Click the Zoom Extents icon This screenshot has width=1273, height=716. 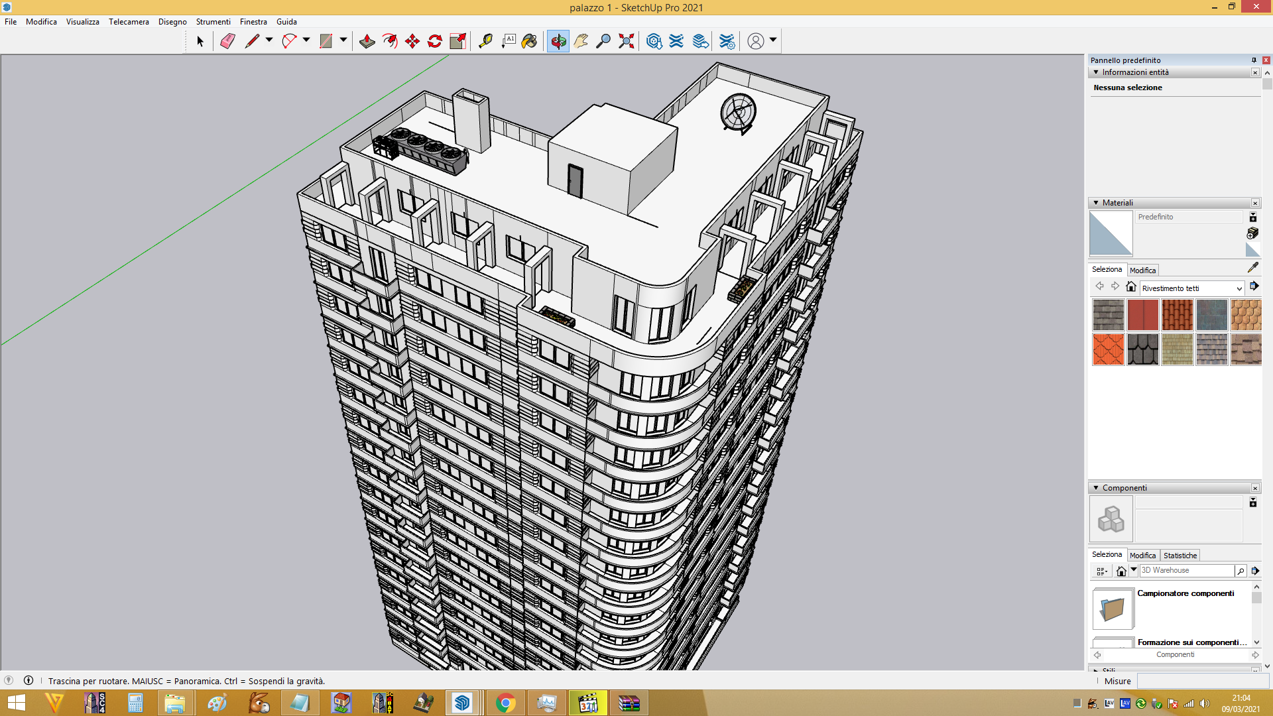[x=626, y=41]
